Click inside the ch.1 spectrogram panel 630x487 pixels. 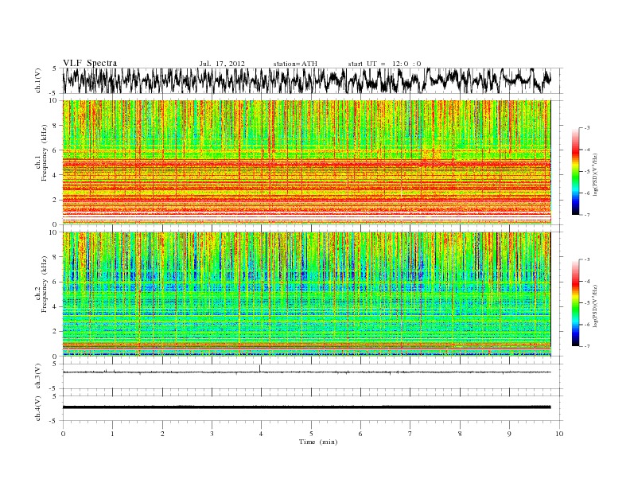tap(306, 162)
